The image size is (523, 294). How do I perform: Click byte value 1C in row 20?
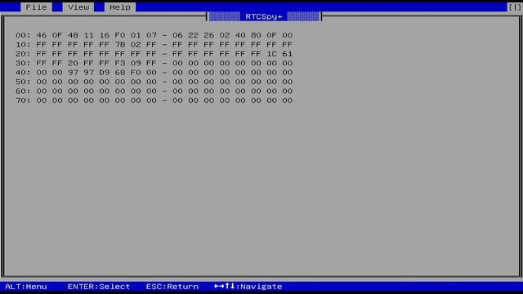click(271, 54)
